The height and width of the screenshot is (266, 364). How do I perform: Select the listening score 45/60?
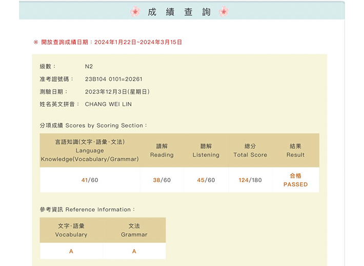(206, 180)
